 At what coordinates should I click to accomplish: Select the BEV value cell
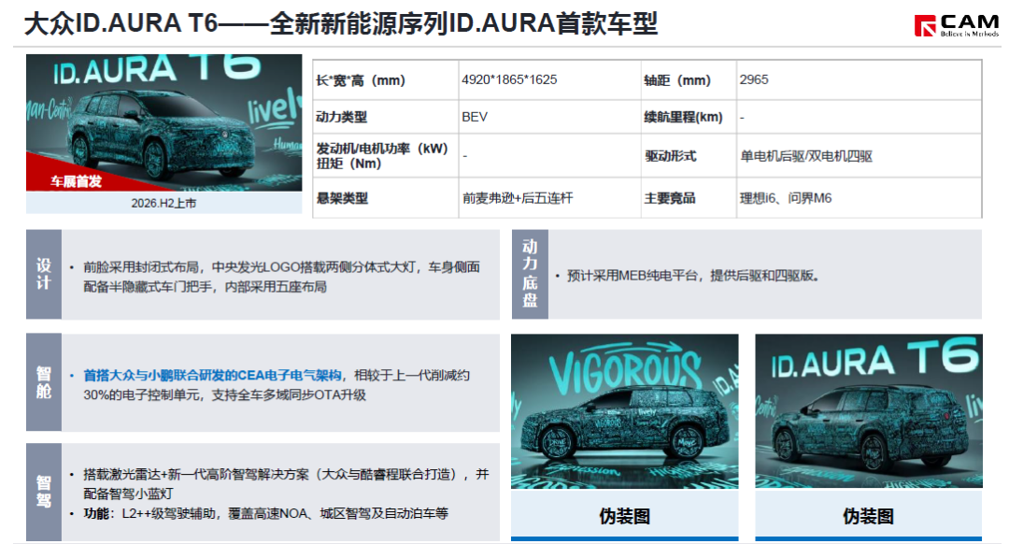[x=549, y=117]
